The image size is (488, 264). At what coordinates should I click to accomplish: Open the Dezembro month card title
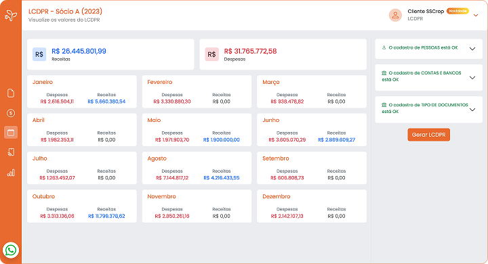coord(277,196)
